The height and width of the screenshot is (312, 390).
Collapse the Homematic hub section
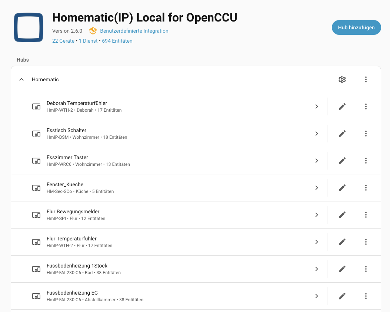click(21, 79)
